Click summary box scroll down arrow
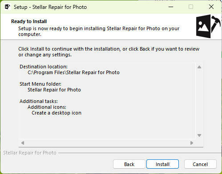This screenshot has height=174, width=222. 199,135
